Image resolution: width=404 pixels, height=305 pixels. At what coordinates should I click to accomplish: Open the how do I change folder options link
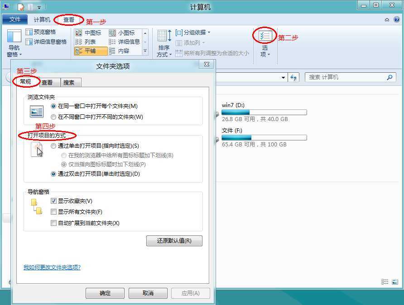coord(52,267)
